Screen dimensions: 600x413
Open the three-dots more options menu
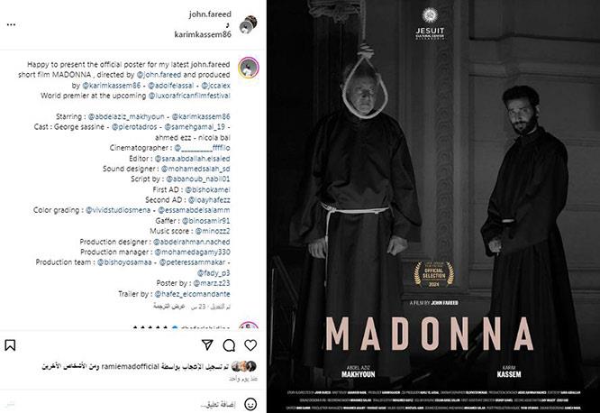(11, 24)
